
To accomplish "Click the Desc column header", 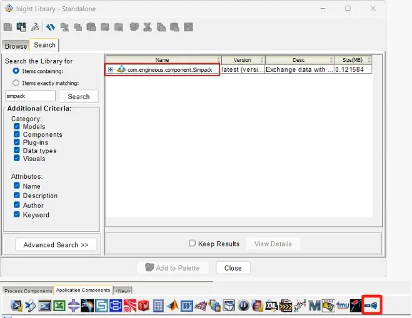I will (x=299, y=60).
